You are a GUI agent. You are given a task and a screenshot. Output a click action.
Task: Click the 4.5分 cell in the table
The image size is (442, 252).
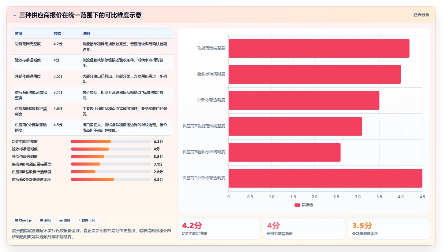coord(58,125)
